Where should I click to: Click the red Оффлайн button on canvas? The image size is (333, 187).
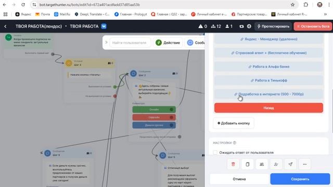coord(154,117)
